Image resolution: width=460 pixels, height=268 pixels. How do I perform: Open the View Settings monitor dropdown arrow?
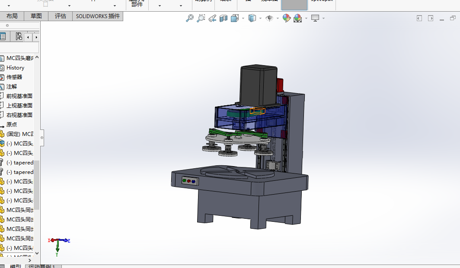(x=323, y=19)
